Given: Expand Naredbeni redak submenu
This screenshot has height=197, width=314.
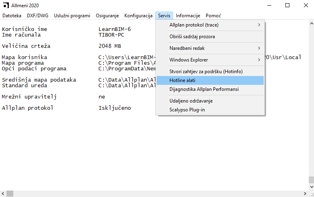Looking at the screenshot, I should (x=210, y=48).
